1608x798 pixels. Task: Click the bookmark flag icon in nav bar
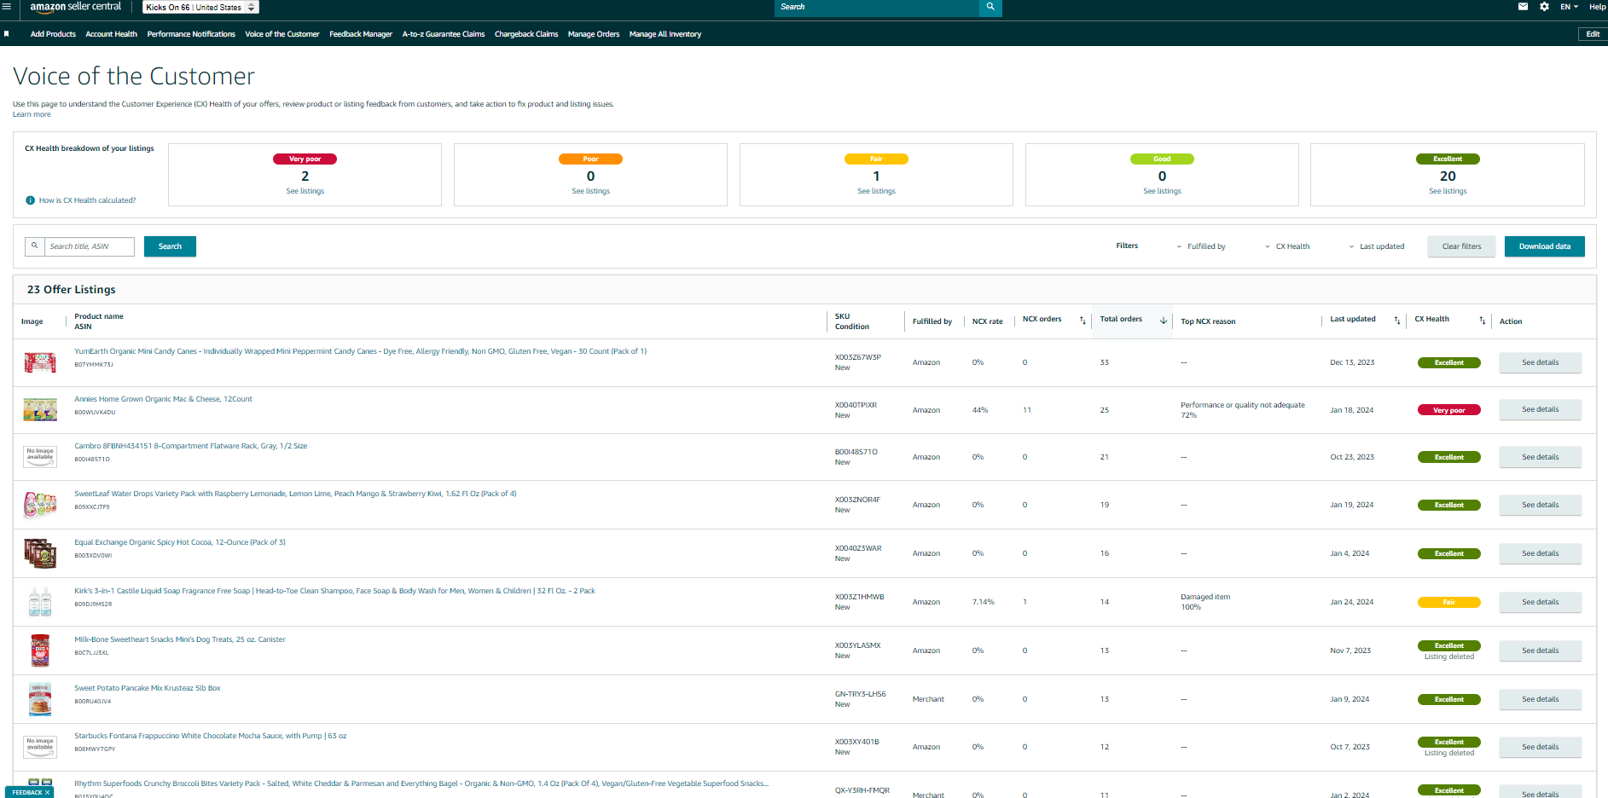coord(7,34)
